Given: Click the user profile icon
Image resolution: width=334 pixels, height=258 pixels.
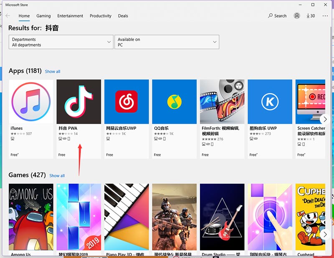Looking at the screenshot, I should [x=296, y=15].
